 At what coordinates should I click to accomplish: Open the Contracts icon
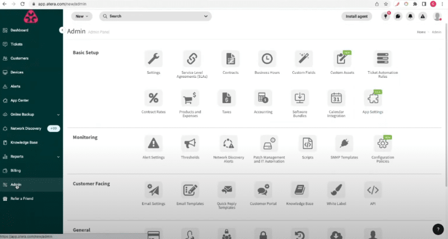tap(231, 59)
